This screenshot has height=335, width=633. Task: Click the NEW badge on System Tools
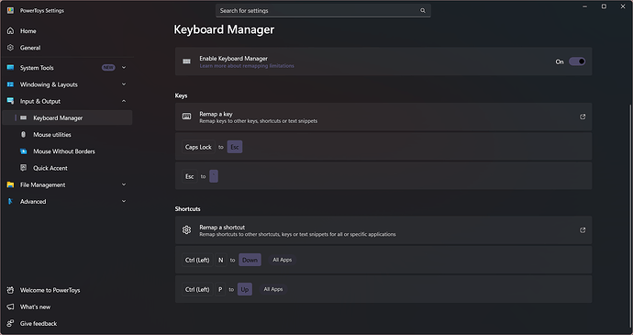pos(108,68)
